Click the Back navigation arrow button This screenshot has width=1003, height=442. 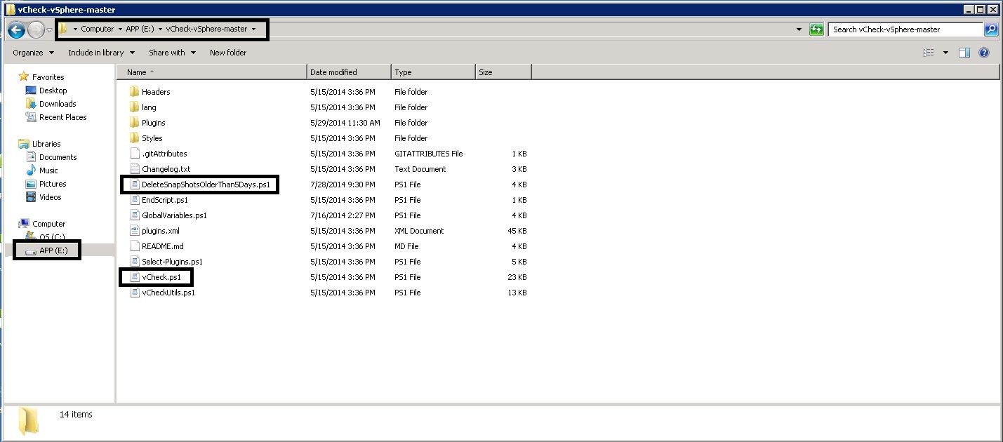(x=17, y=29)
